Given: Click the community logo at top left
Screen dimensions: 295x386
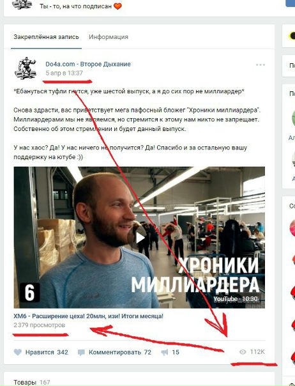Looking at the screenshot, I should (x=22, y=5).
